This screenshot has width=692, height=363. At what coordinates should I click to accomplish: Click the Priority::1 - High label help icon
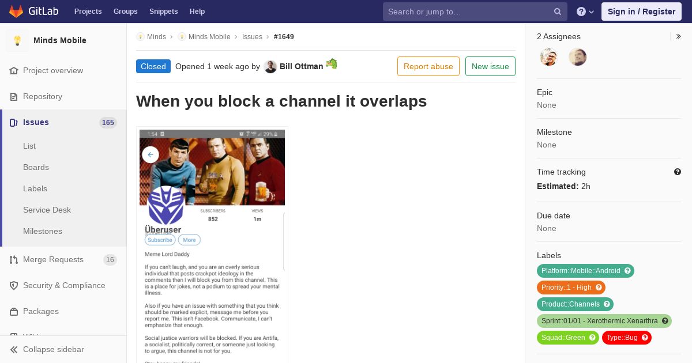tap(599, 288)
